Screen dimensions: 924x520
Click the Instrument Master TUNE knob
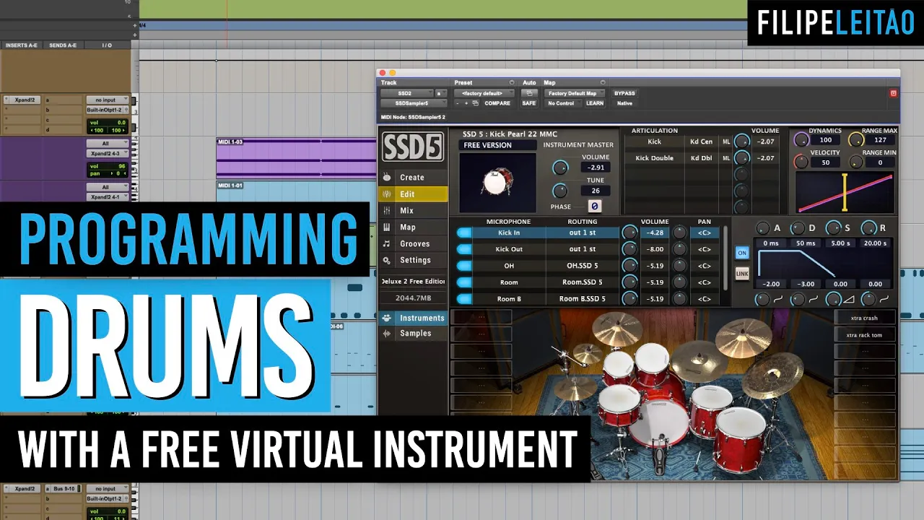(560, 191)
